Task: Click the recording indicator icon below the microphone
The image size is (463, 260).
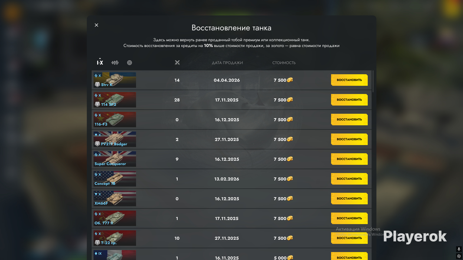Action: pyautogui.click(x=459, y=256)
